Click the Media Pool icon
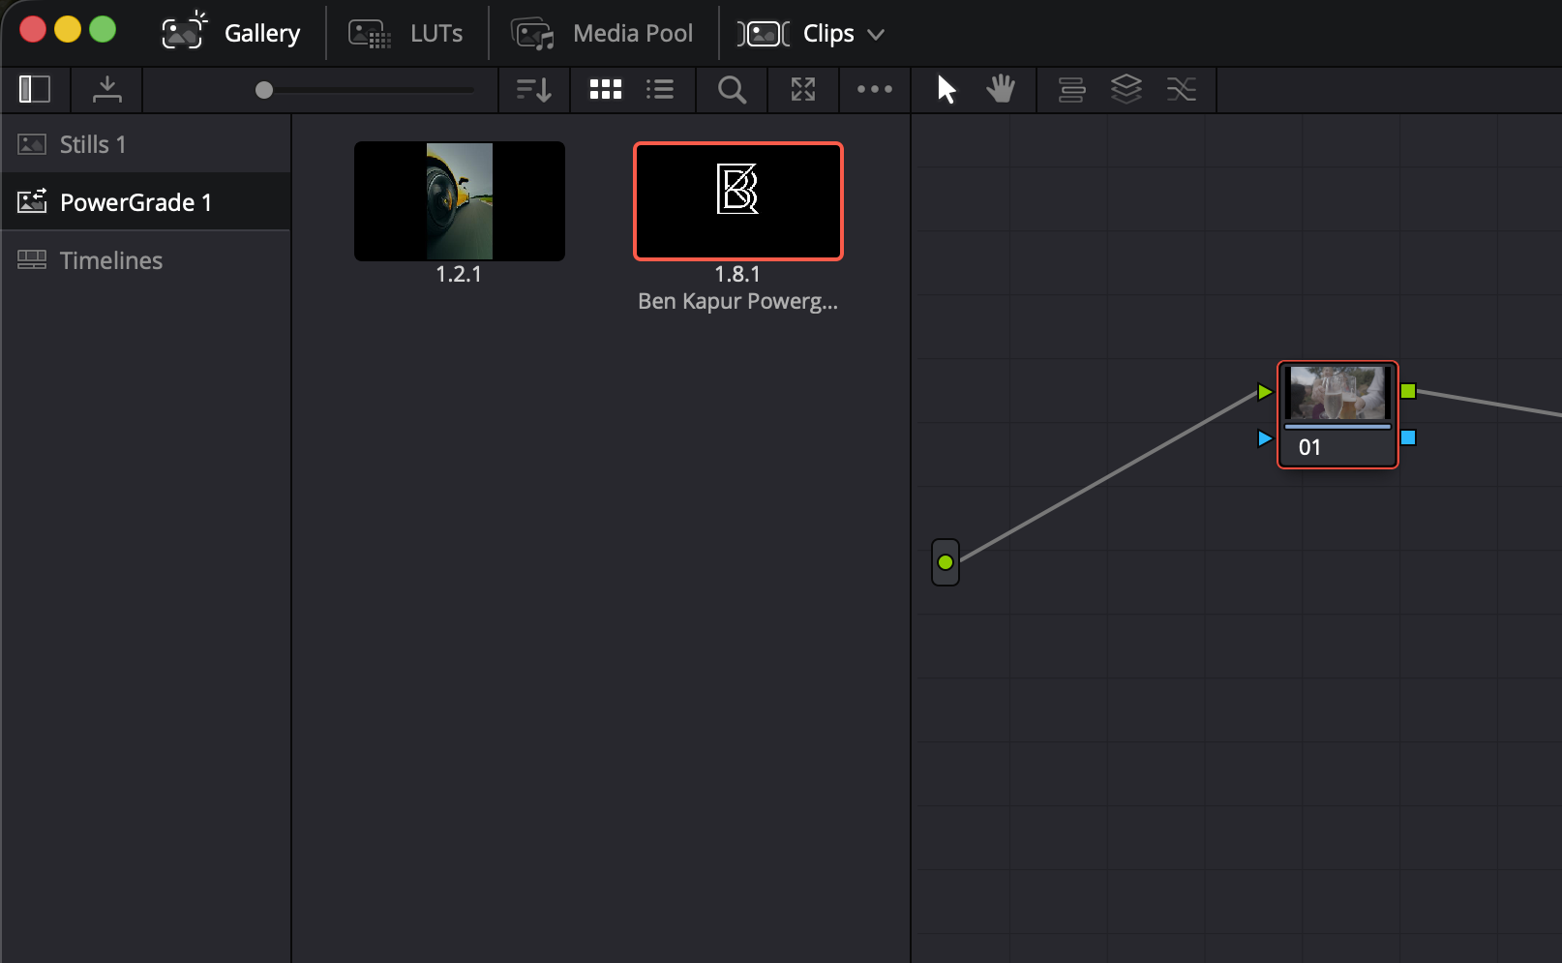The image size is (1562, 963). tap(532, 34)
